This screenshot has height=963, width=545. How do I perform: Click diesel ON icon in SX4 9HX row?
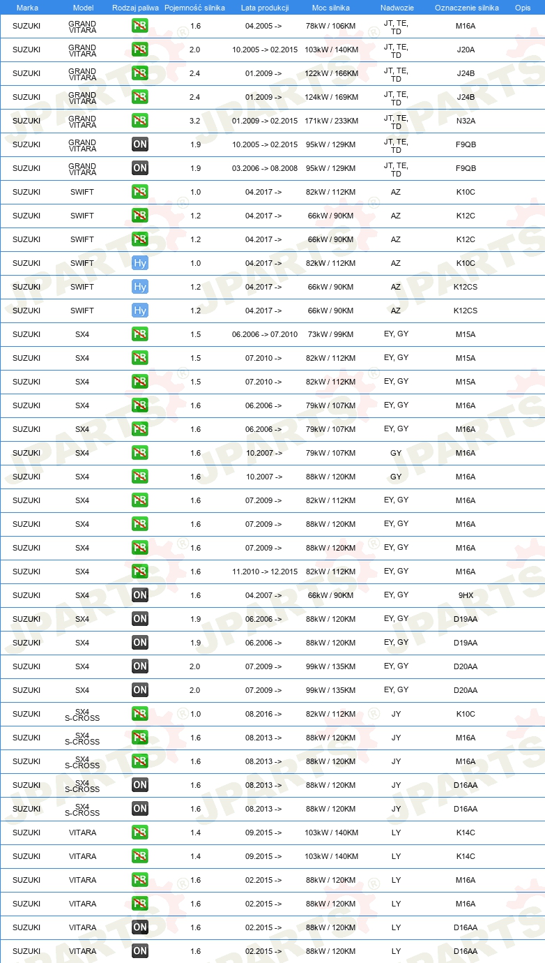pos(140,595)
